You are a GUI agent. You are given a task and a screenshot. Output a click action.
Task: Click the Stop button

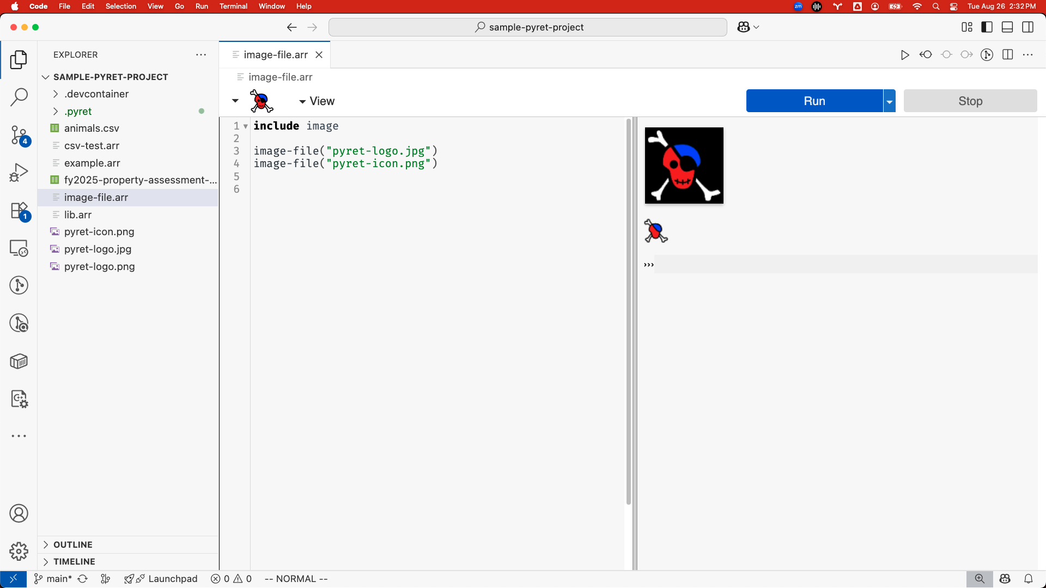(970, 101)
